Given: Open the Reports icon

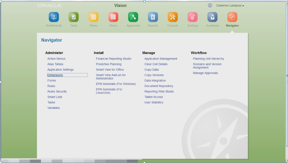Looking at the screenshot, I should [x=153, y=17].
